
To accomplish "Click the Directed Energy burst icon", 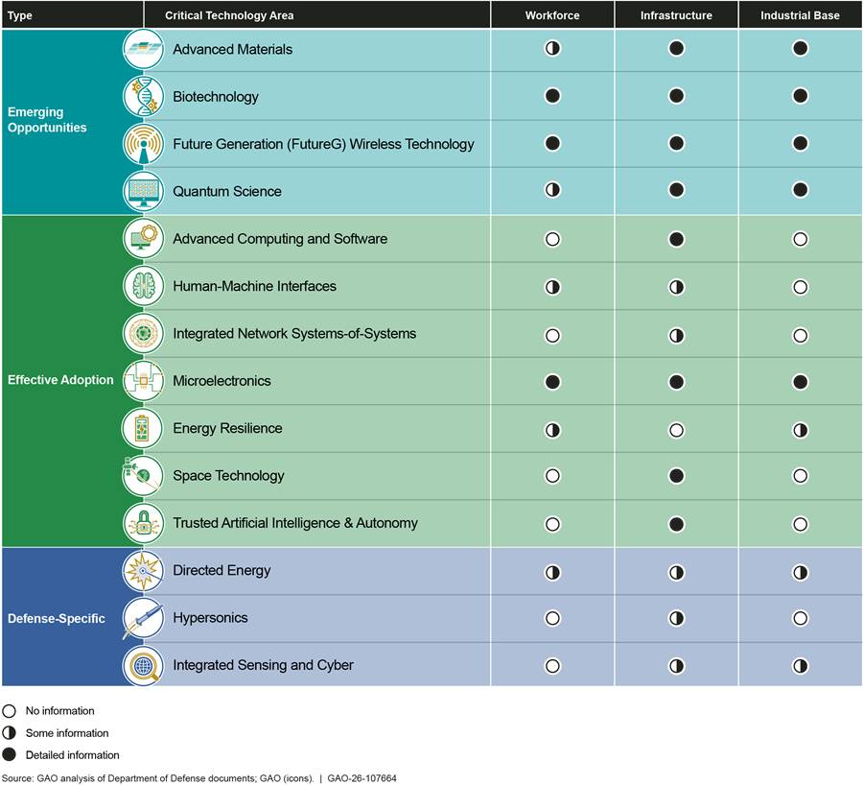I will click(x=142, y=571).
